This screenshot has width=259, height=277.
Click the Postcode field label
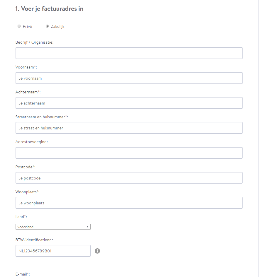[26, 167]
